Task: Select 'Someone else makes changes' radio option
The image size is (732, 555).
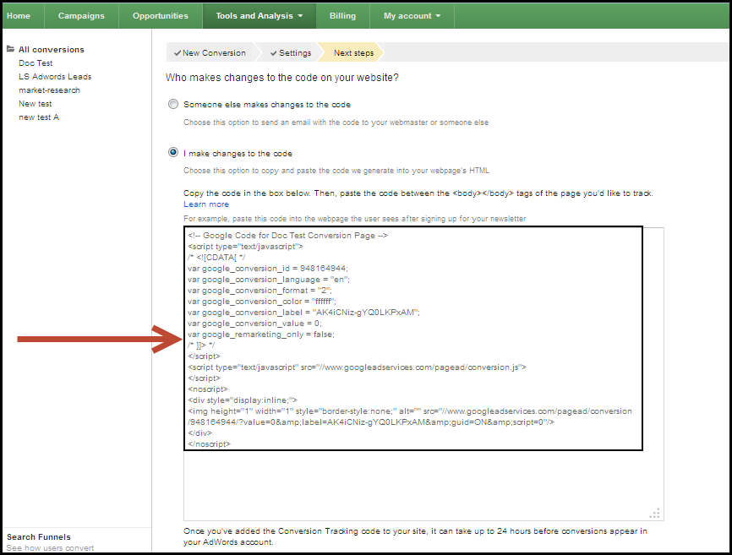Action: point(173,105)
